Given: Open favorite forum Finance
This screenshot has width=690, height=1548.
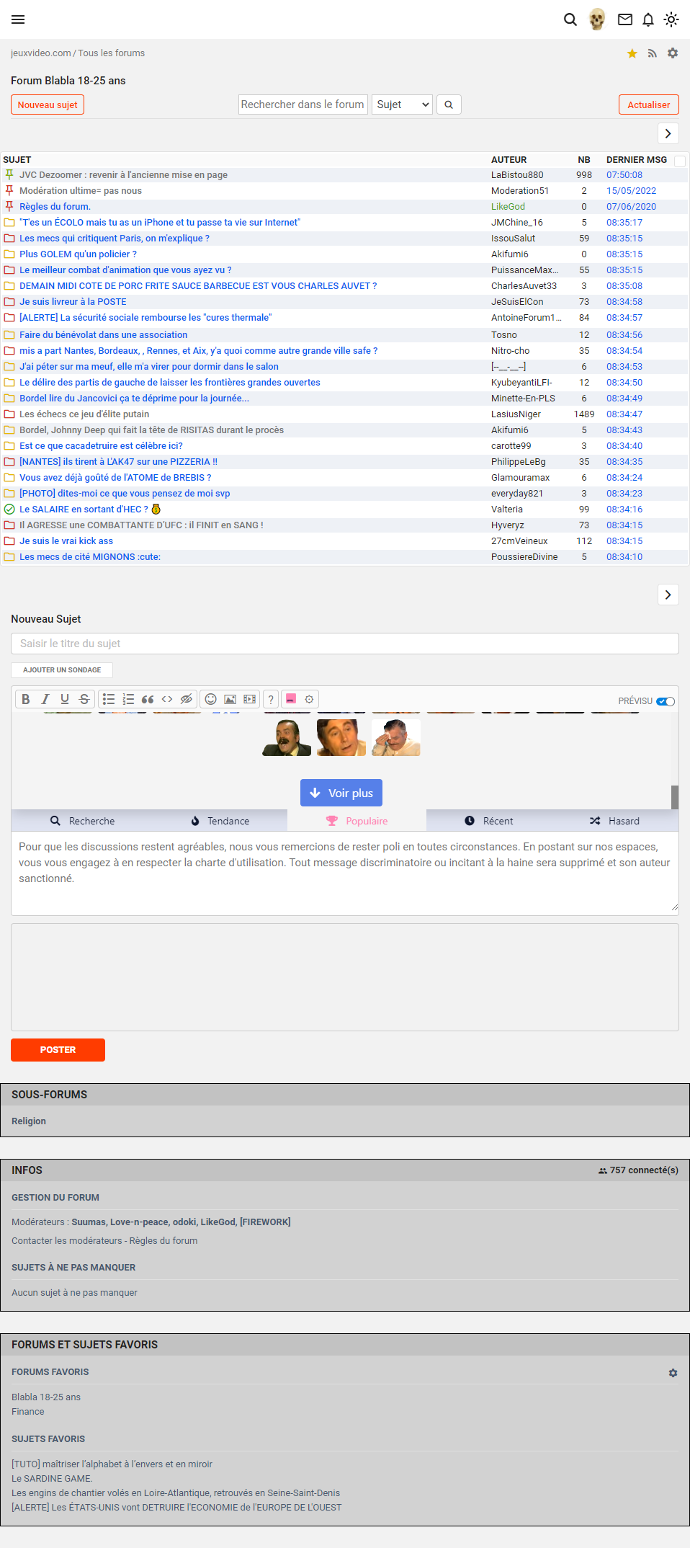Looking at the screenshot, I should coord(28,1412).
